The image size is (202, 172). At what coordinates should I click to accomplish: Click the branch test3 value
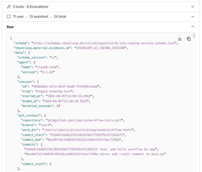click(x=45, y=125)
